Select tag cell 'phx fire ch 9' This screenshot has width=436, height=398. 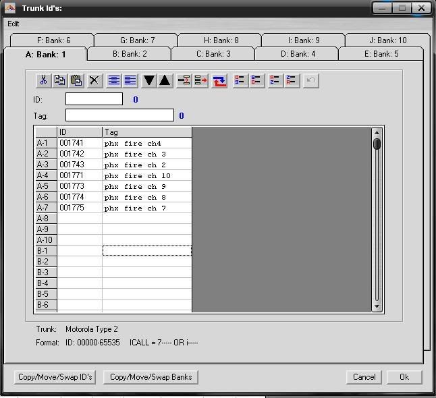(147, 186)
